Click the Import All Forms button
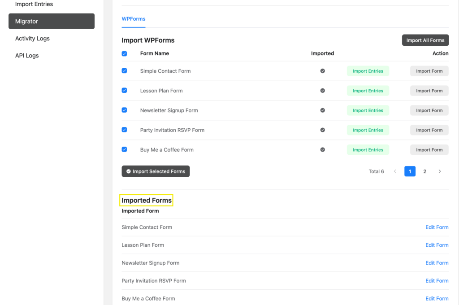Viewport: 459px width, 305px height. click(x=425, y=40)
